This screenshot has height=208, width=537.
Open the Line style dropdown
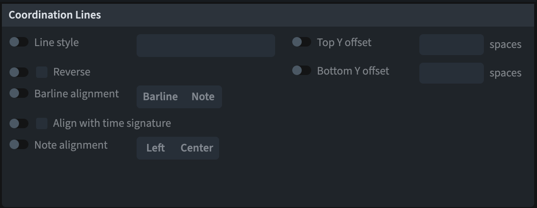pos(205,46)
